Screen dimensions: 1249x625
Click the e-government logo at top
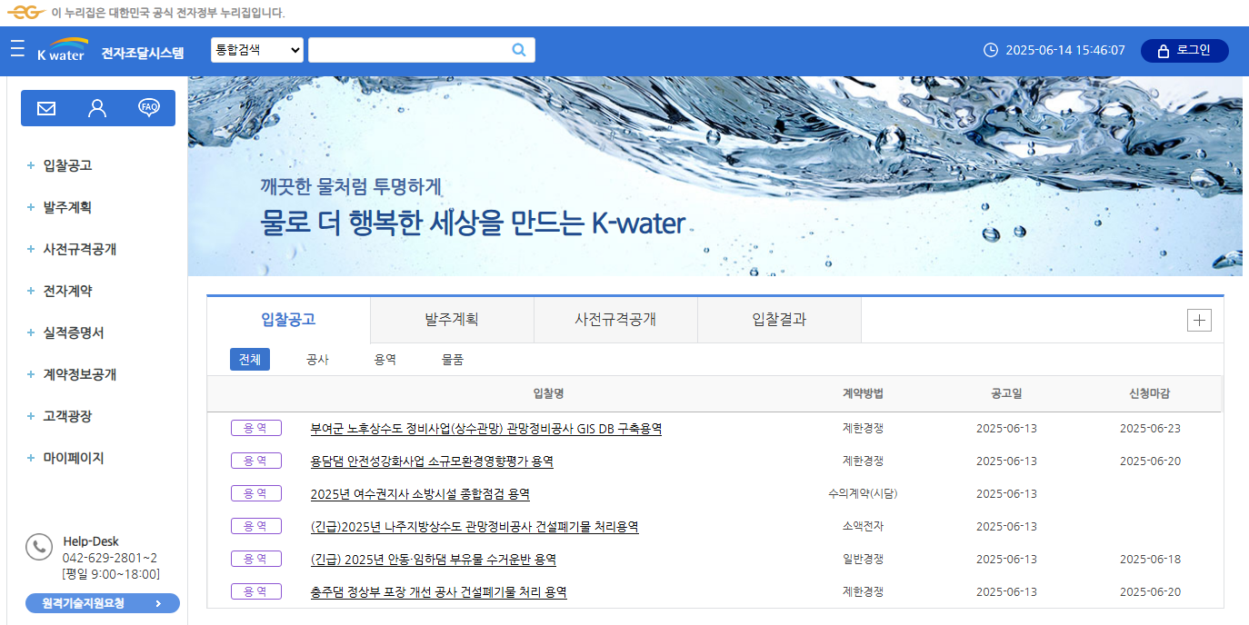(x=26, y=13)
